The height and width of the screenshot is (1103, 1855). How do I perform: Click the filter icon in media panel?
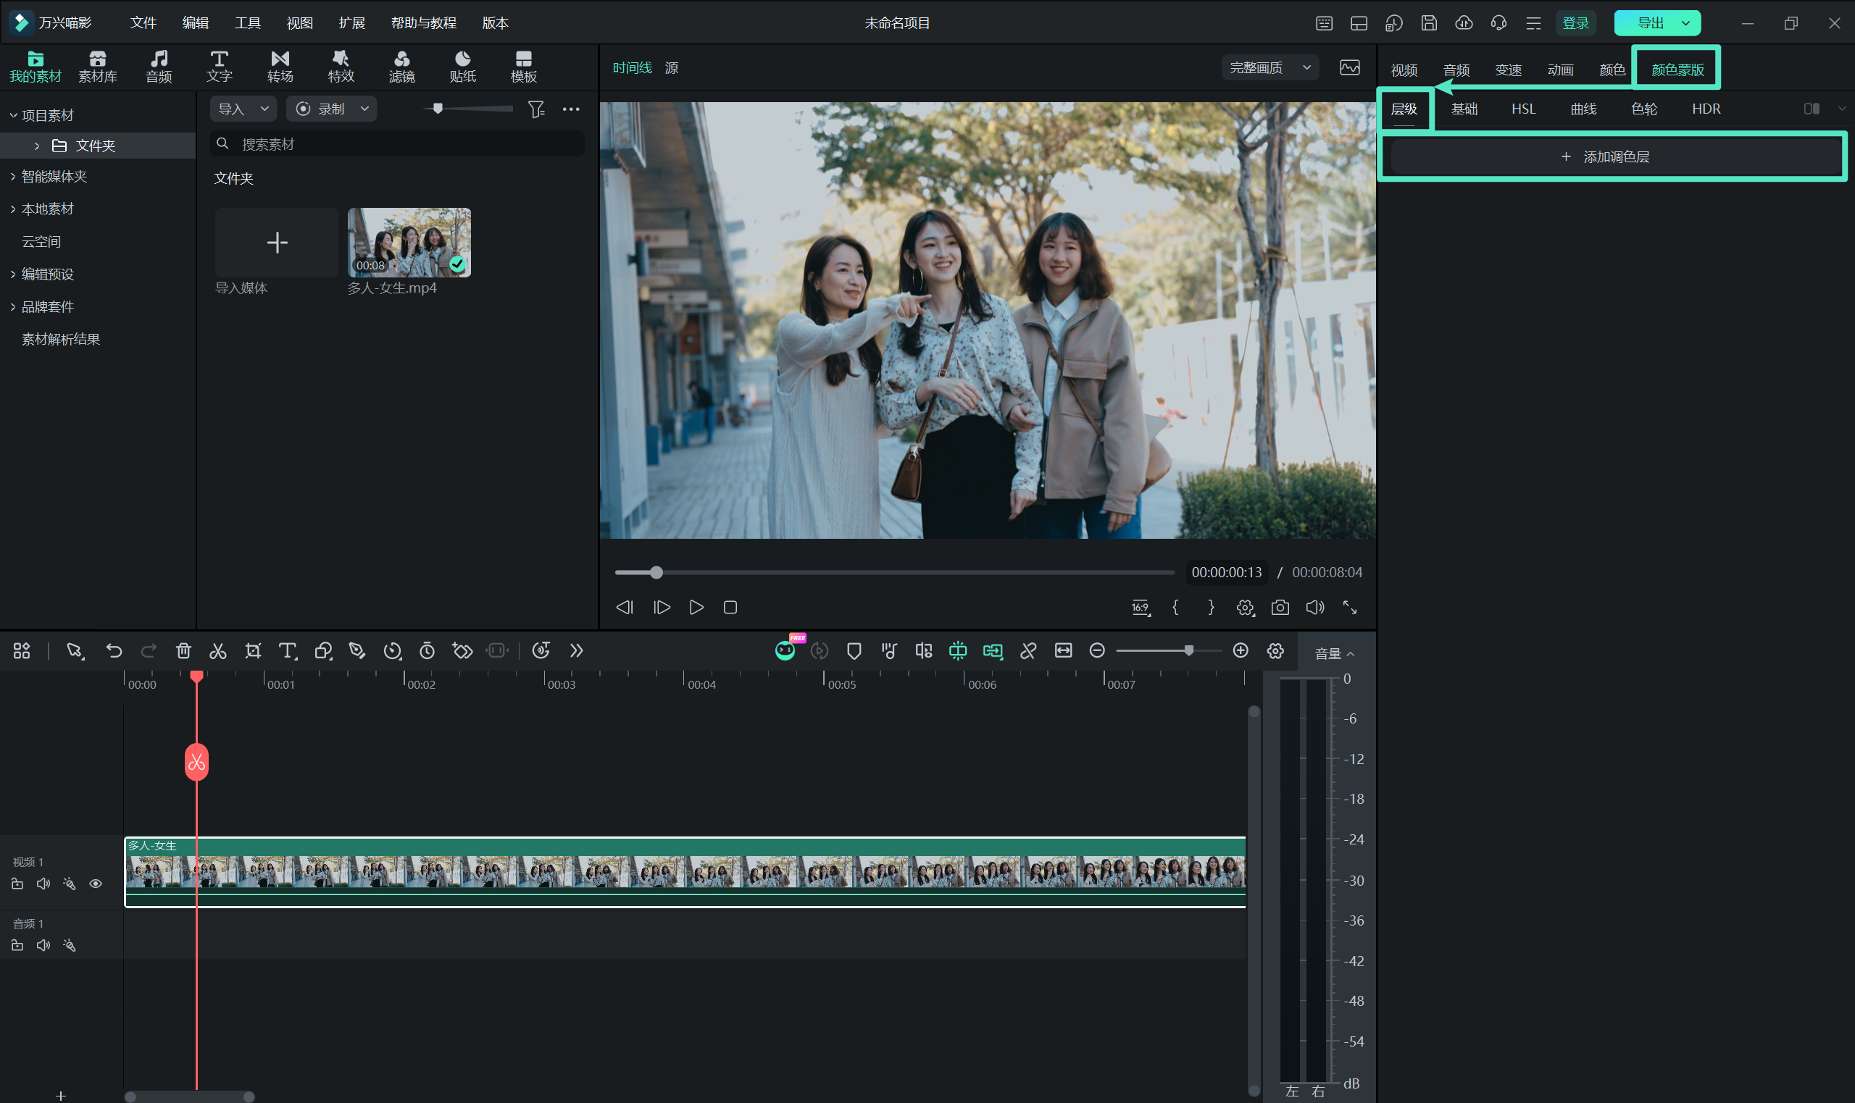(x=536, y=109)
